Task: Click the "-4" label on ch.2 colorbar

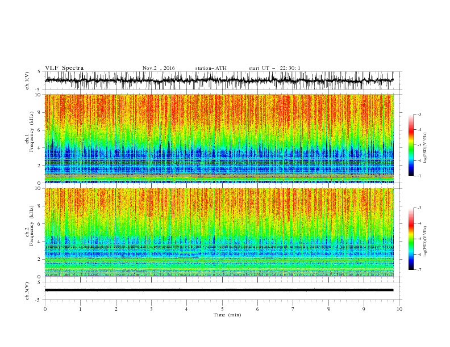Action: (x=419, y=223)
